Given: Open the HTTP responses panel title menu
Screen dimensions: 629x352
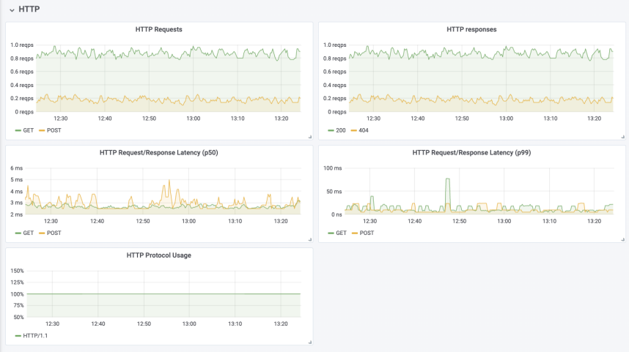Looking at the screenshot, I should (471, 29).
